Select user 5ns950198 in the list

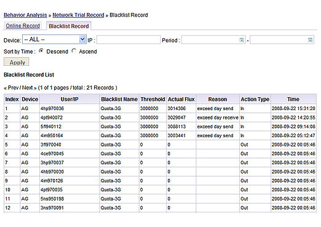coord(52,199)
